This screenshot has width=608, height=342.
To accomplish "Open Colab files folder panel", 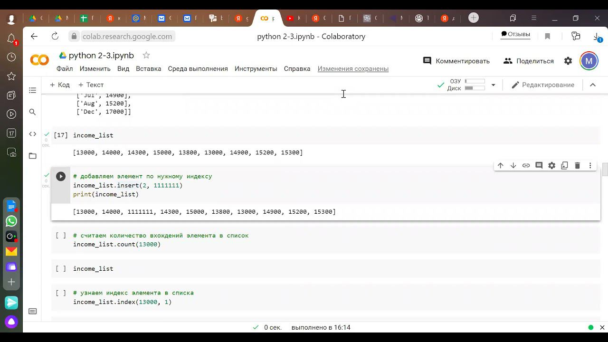I will click(x=32, y=156).
